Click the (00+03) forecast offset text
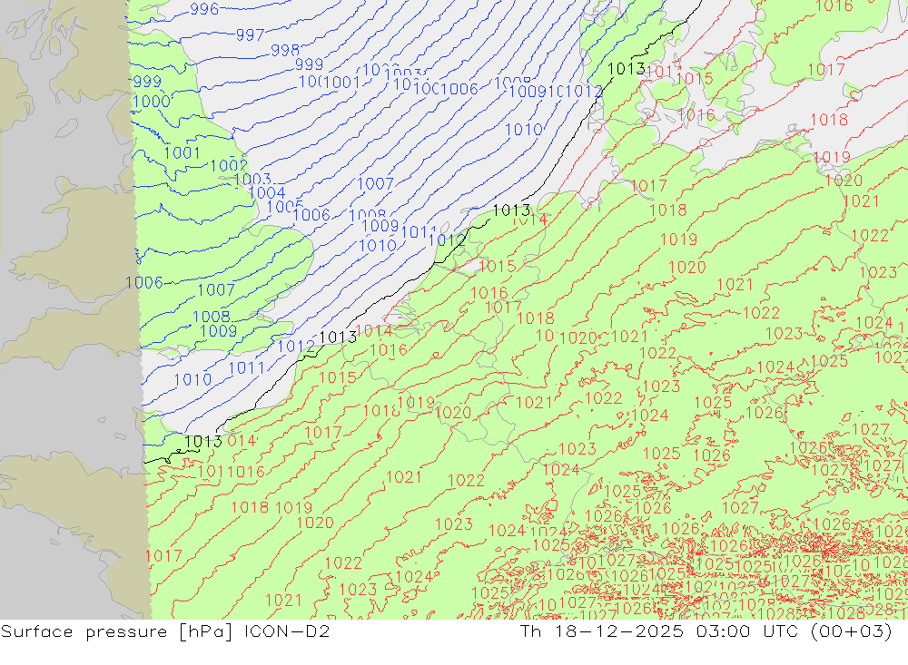Viewport: 908px width, 665px height. coord(852,631)
